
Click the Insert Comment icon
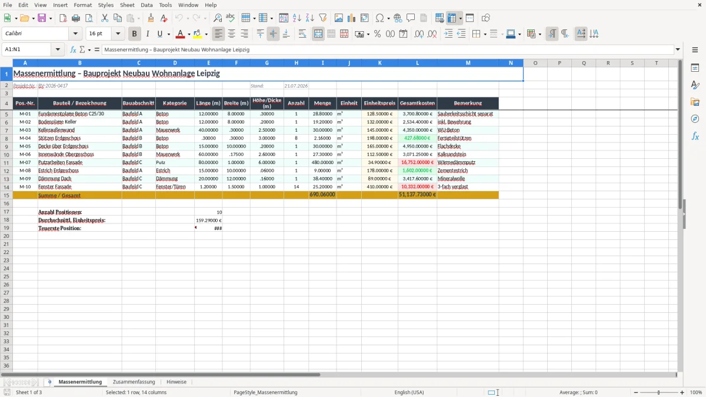(x=411, y=18)
